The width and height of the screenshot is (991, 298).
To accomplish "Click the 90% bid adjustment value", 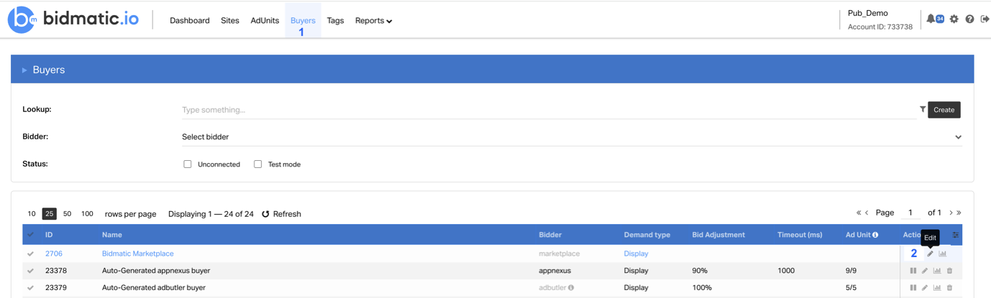I will pos(700,271).
